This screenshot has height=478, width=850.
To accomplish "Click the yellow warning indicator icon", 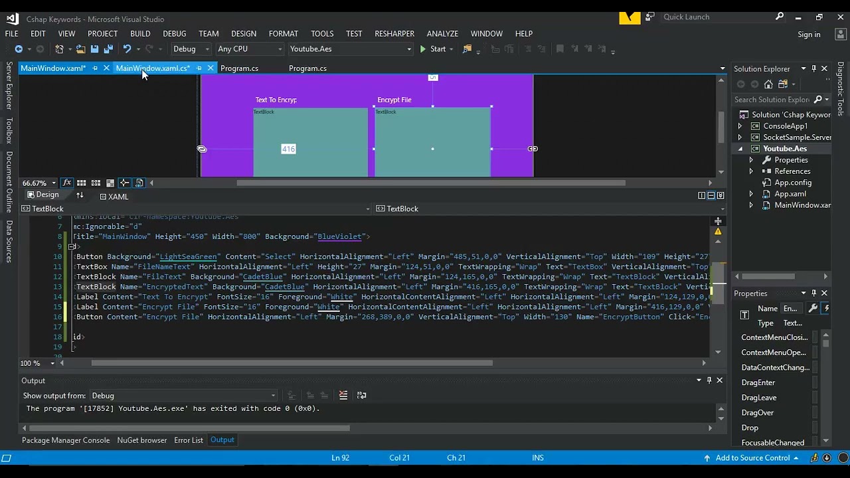I will click(x=718, y=232).
